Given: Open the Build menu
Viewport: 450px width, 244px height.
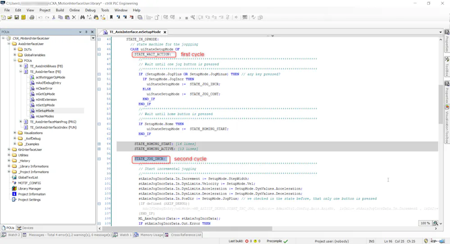Looking at the screenshot, I should pos(60,10).
